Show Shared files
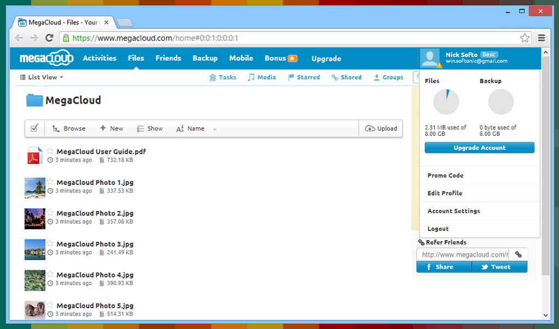Image resolution: width=559 pixels, height=329 pixels. [346, 77]
